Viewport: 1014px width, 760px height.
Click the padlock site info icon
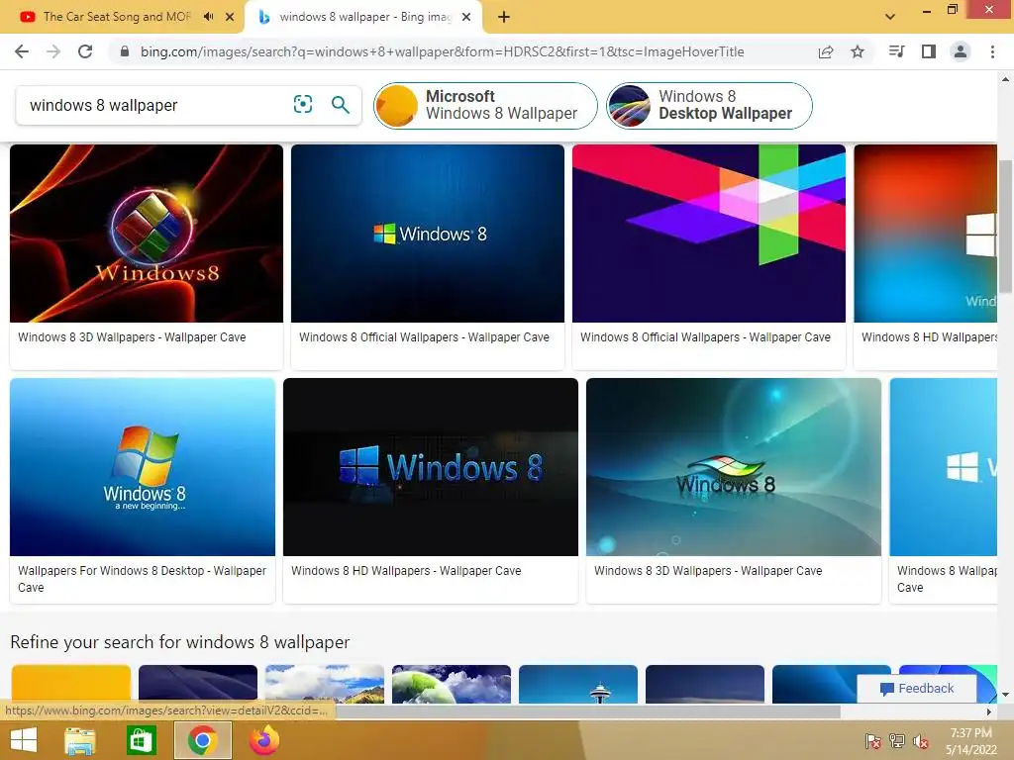[125, 51]
